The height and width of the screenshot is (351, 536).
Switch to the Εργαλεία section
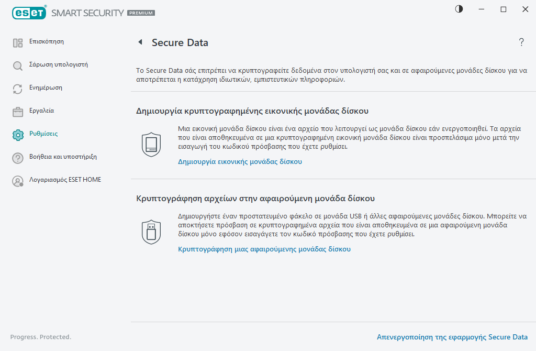click(17, 111)
